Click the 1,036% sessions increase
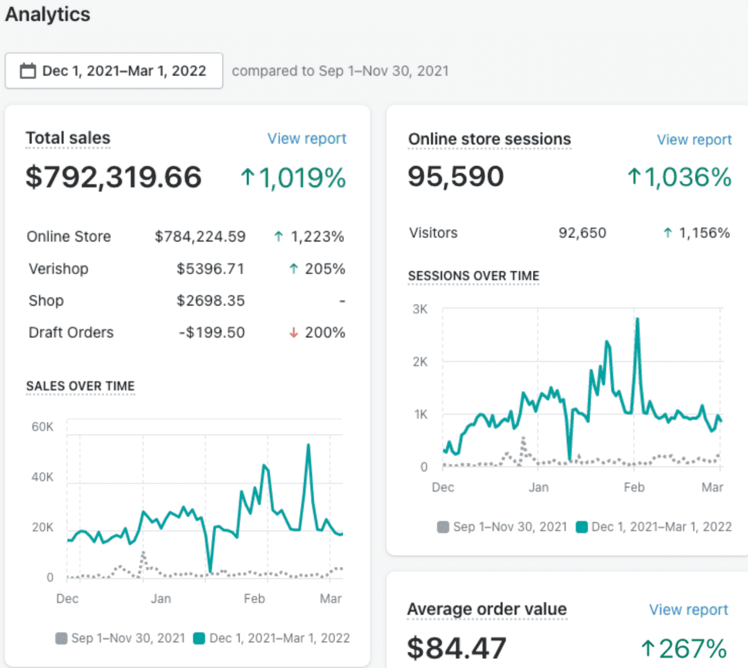The image size is (748, 668). tap(688, 177)
